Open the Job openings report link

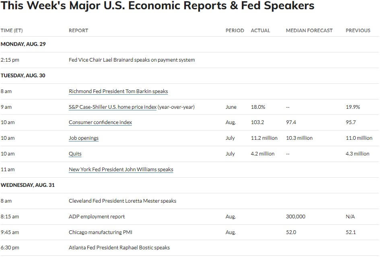pyautogui.click(x=84, y=138)
